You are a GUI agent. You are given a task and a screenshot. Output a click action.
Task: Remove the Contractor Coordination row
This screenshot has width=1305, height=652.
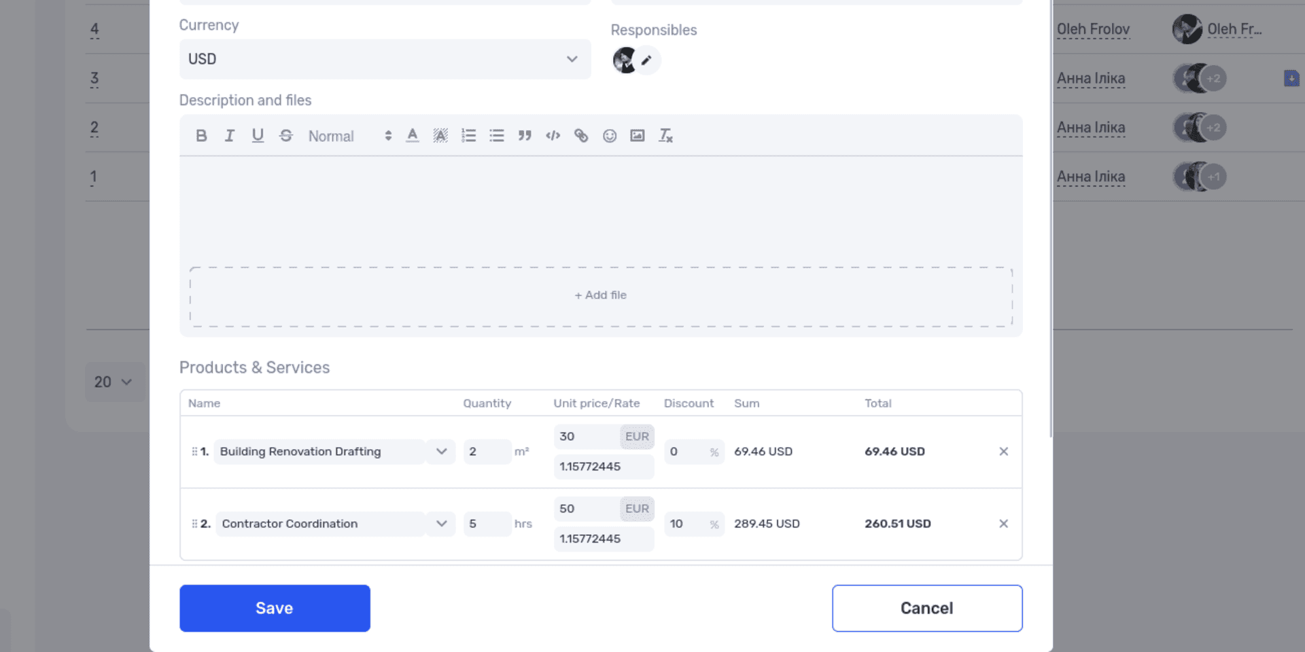(1004, 524)
